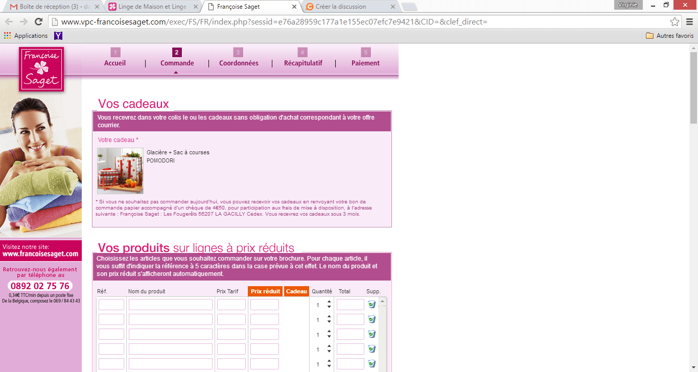The width and height of the screenshot is (698, 372).
Task: Increase the quantity in the first product row
Action: pyautogui.click(x=329, y=301)
